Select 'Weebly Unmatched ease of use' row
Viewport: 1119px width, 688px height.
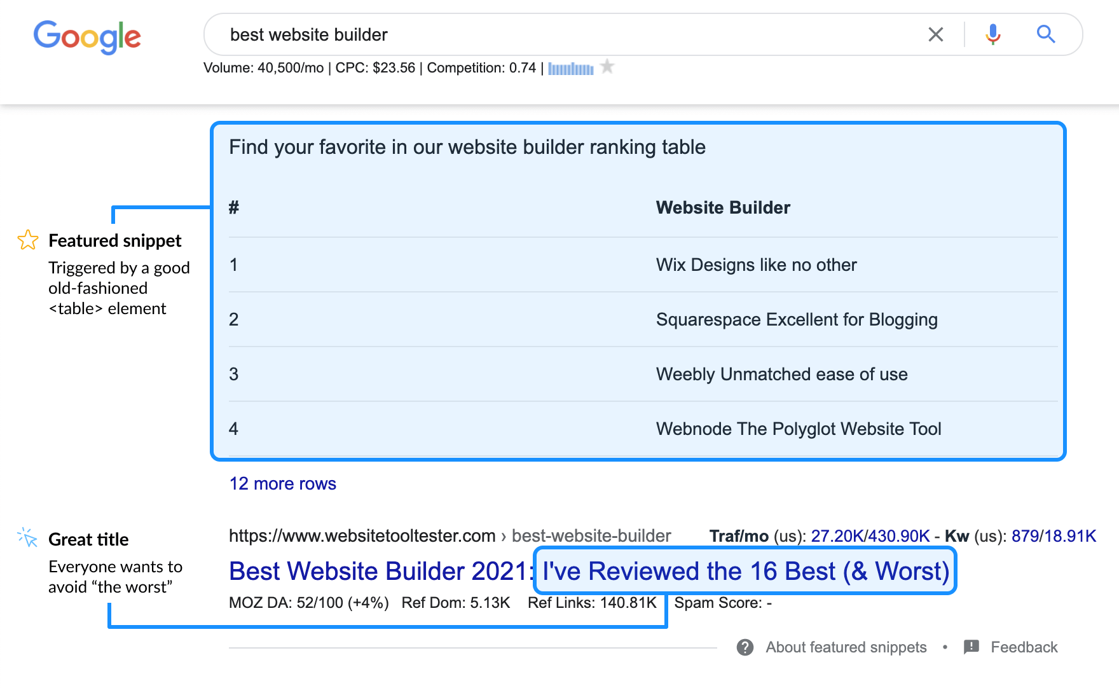click(643, 374)
